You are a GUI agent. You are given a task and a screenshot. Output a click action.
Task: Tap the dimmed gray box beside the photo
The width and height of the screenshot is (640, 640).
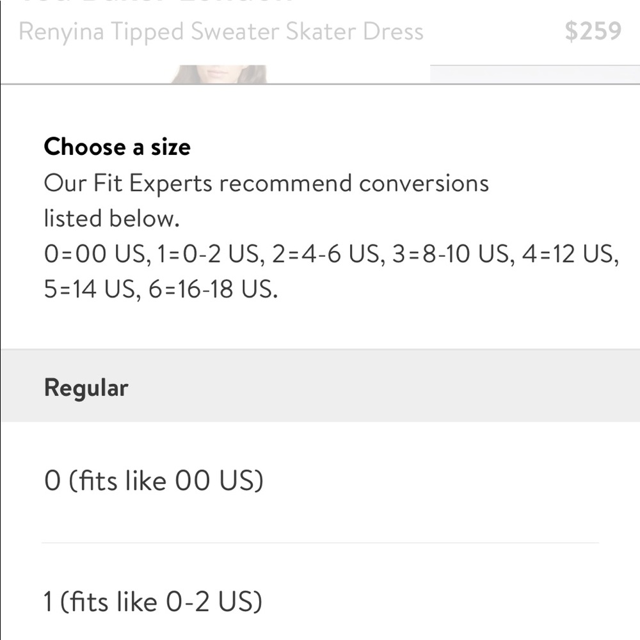pos(534,74)
